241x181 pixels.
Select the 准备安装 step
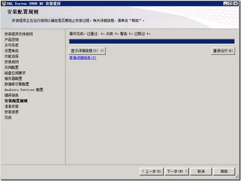[x=12, y=106]
